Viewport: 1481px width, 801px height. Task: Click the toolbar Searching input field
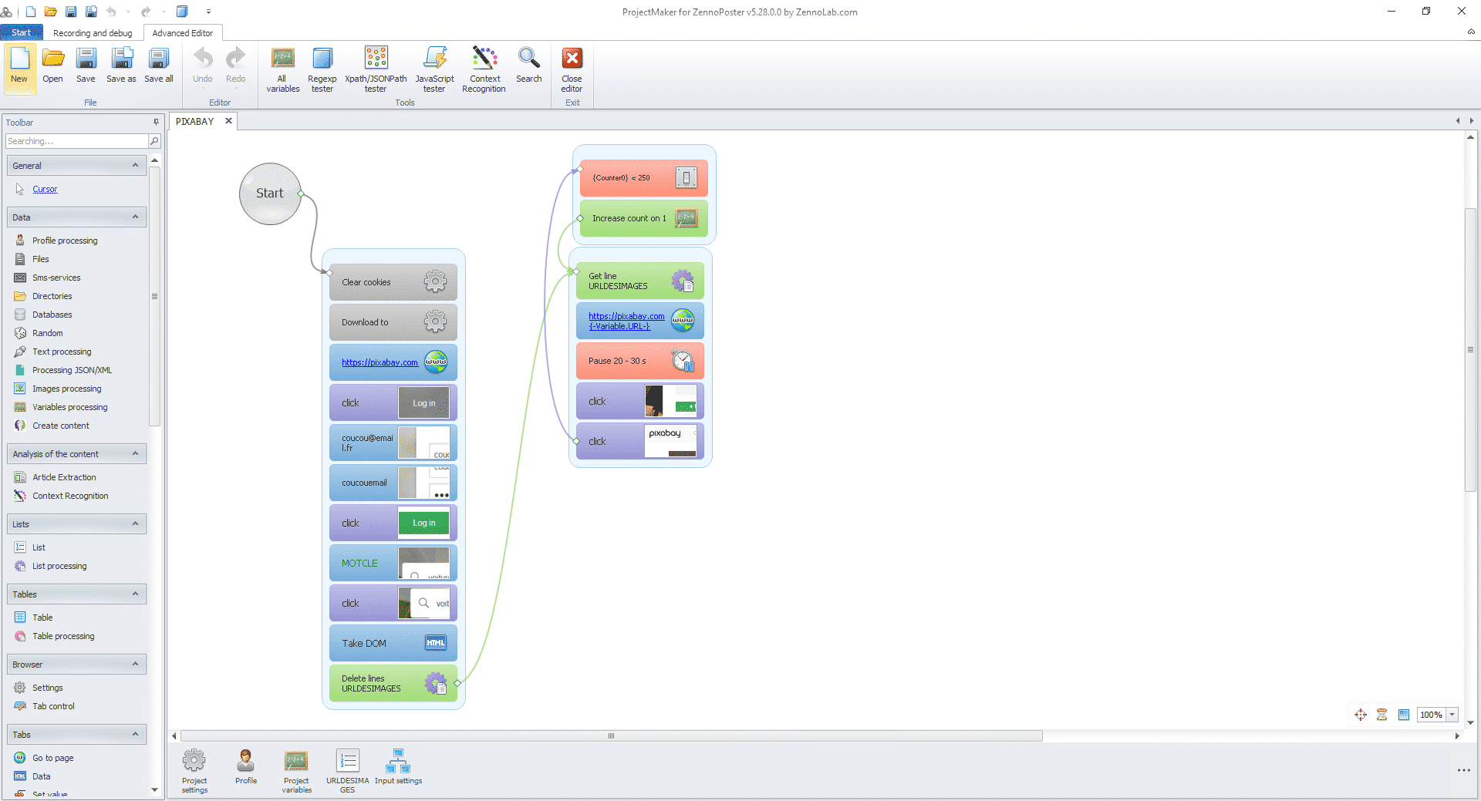76,141
